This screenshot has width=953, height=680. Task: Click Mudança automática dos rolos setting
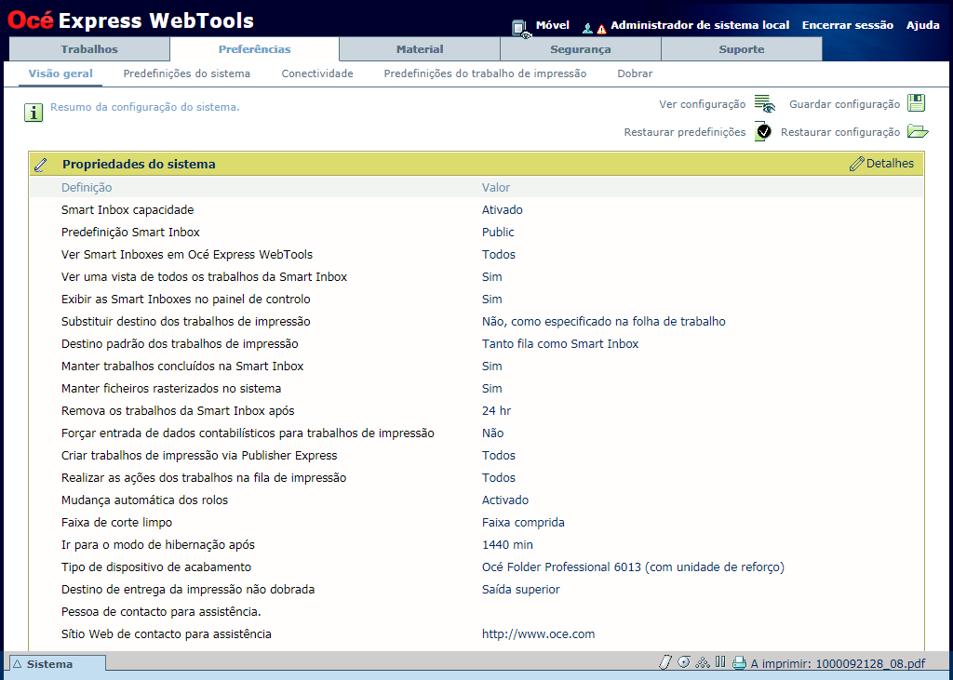(x=144, y=500)
